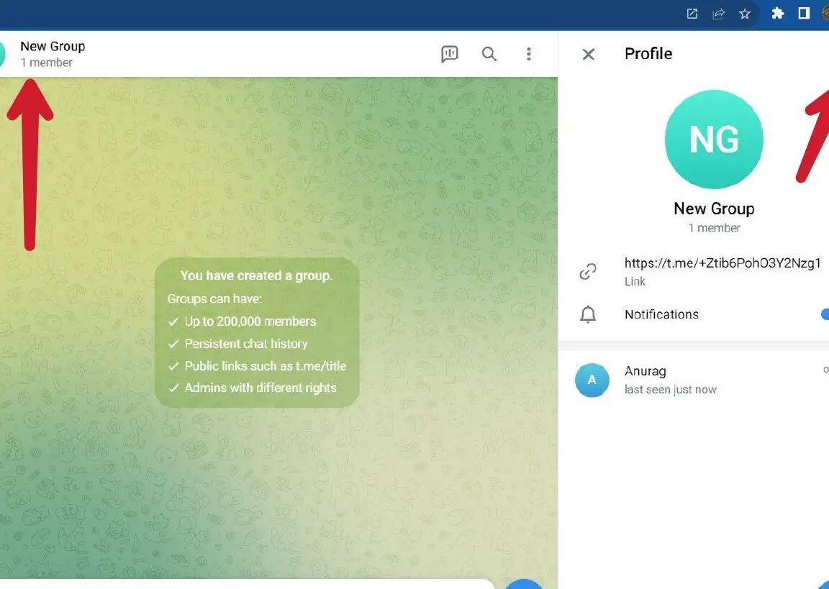Click 'Up to 200,000 members' text
This screenshot has height=589, width=829.
(250, 321)
